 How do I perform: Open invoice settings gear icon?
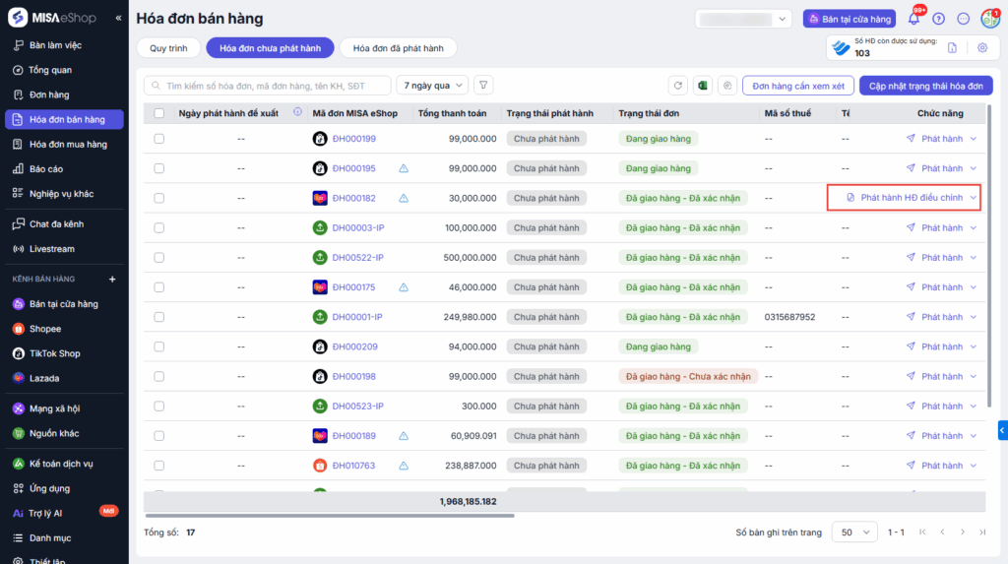(981, 47)
